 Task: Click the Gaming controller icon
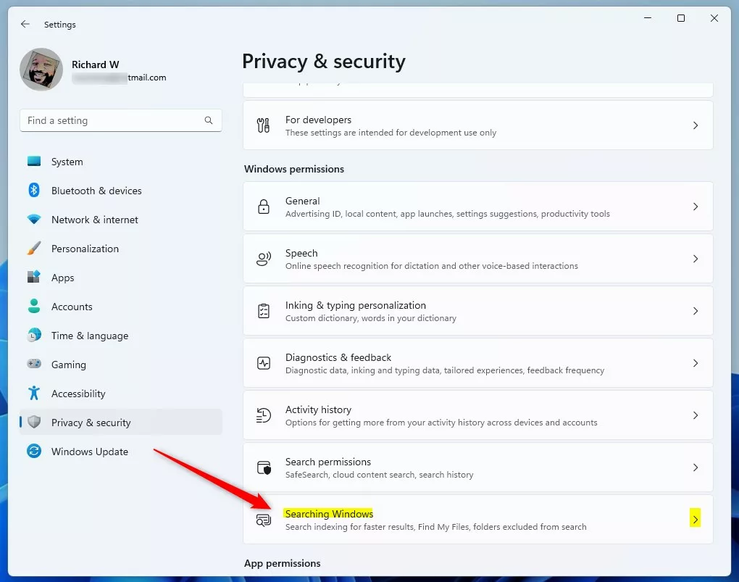[x=34, y=364]
